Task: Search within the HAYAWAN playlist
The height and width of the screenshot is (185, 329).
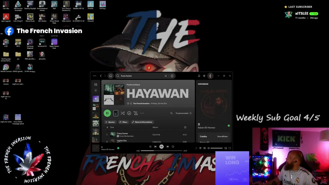Action: coord(171,113)
